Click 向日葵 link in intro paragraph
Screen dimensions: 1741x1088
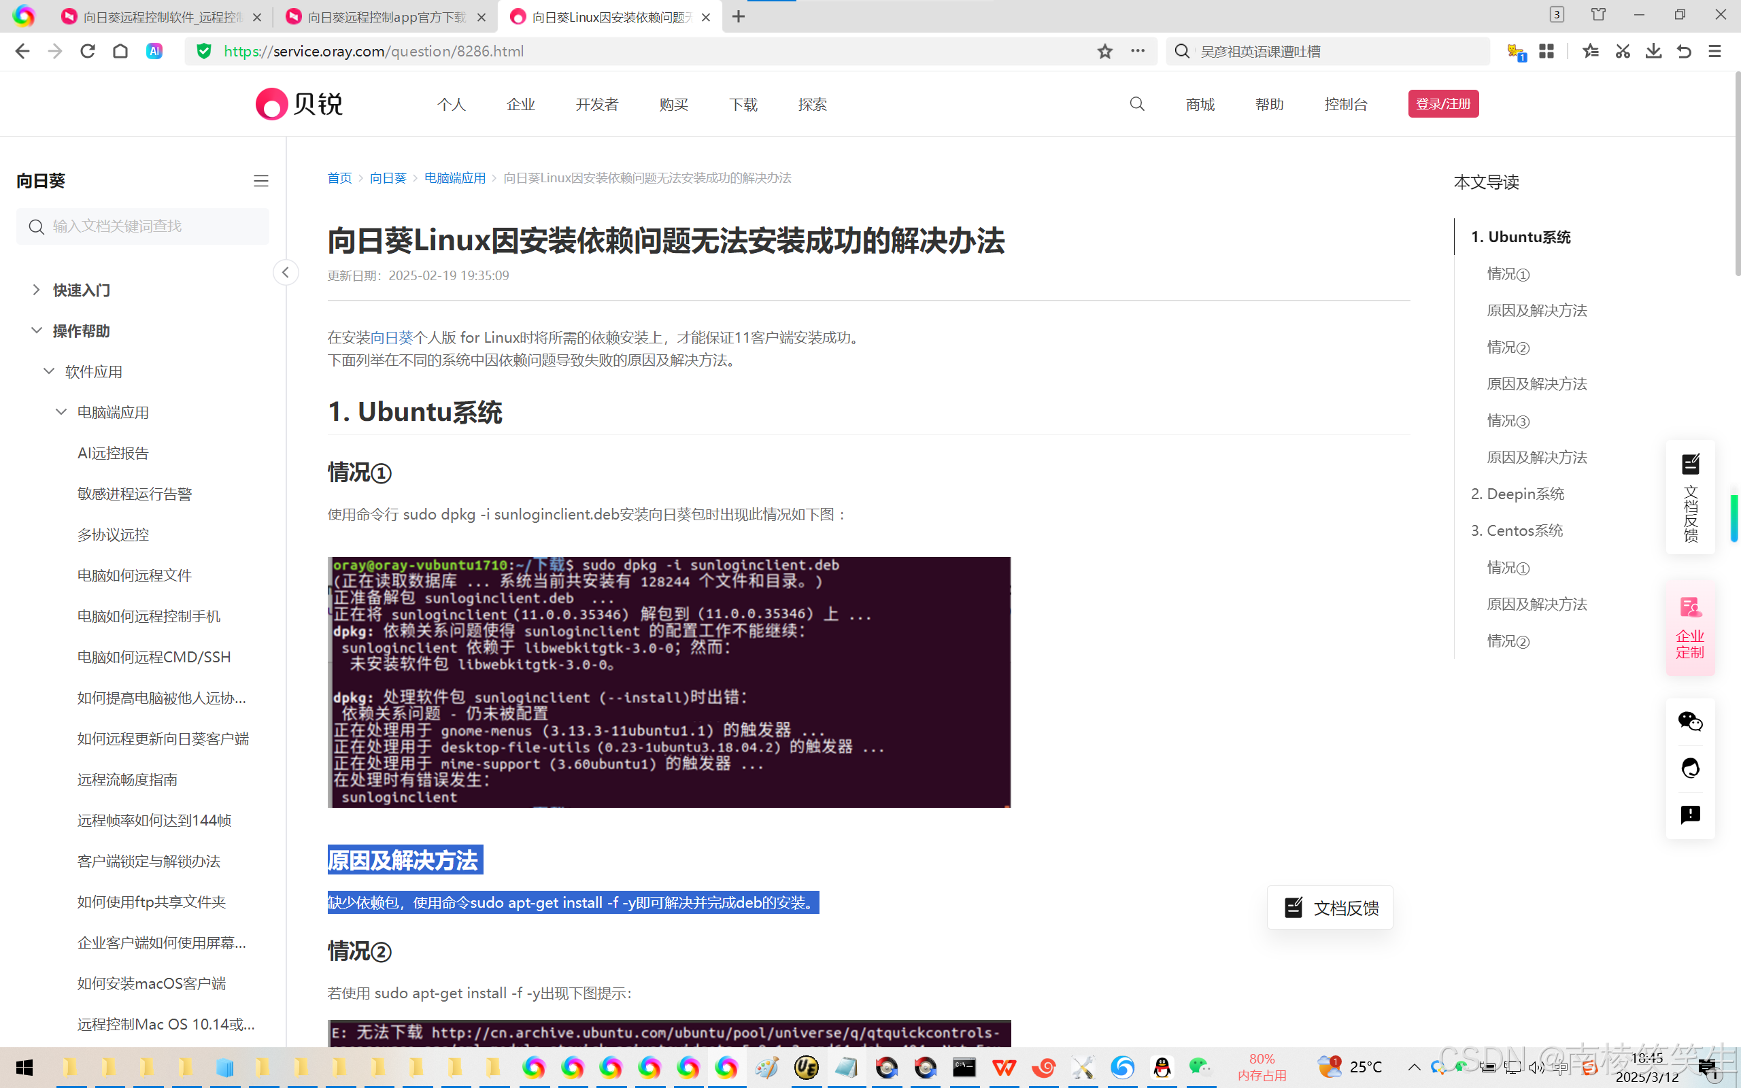(x=391, y=337)
